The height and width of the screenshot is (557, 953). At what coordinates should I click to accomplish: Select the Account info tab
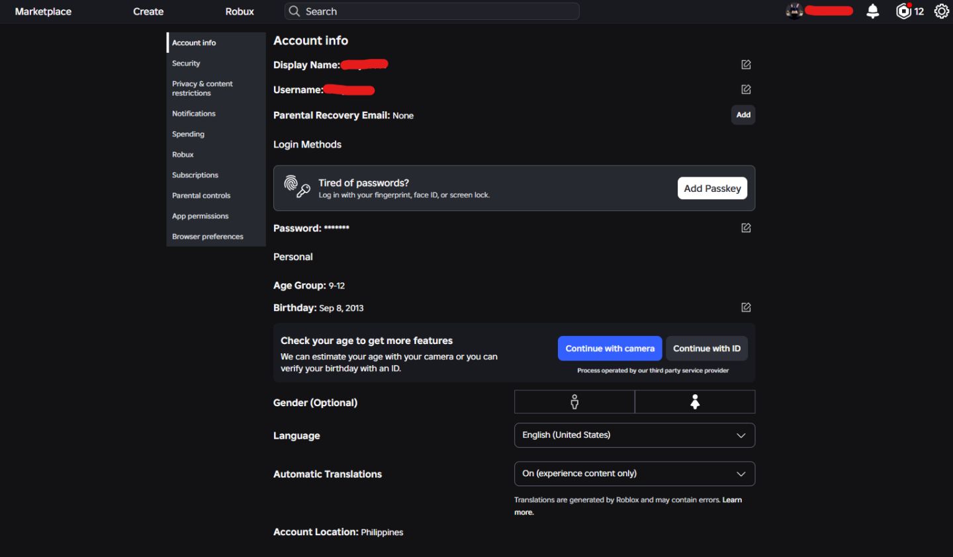tap(216, 42)
